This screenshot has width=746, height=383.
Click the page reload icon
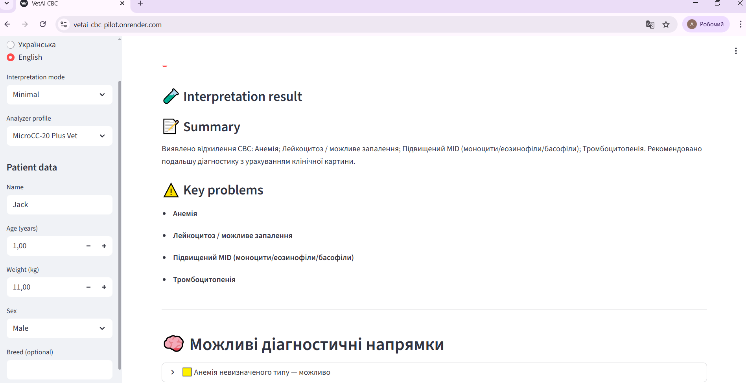(x=42, y=24)
